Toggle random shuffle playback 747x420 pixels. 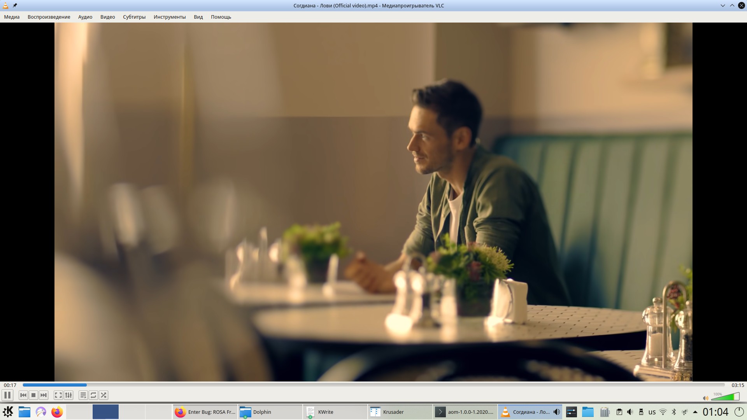tap(103, 395)
